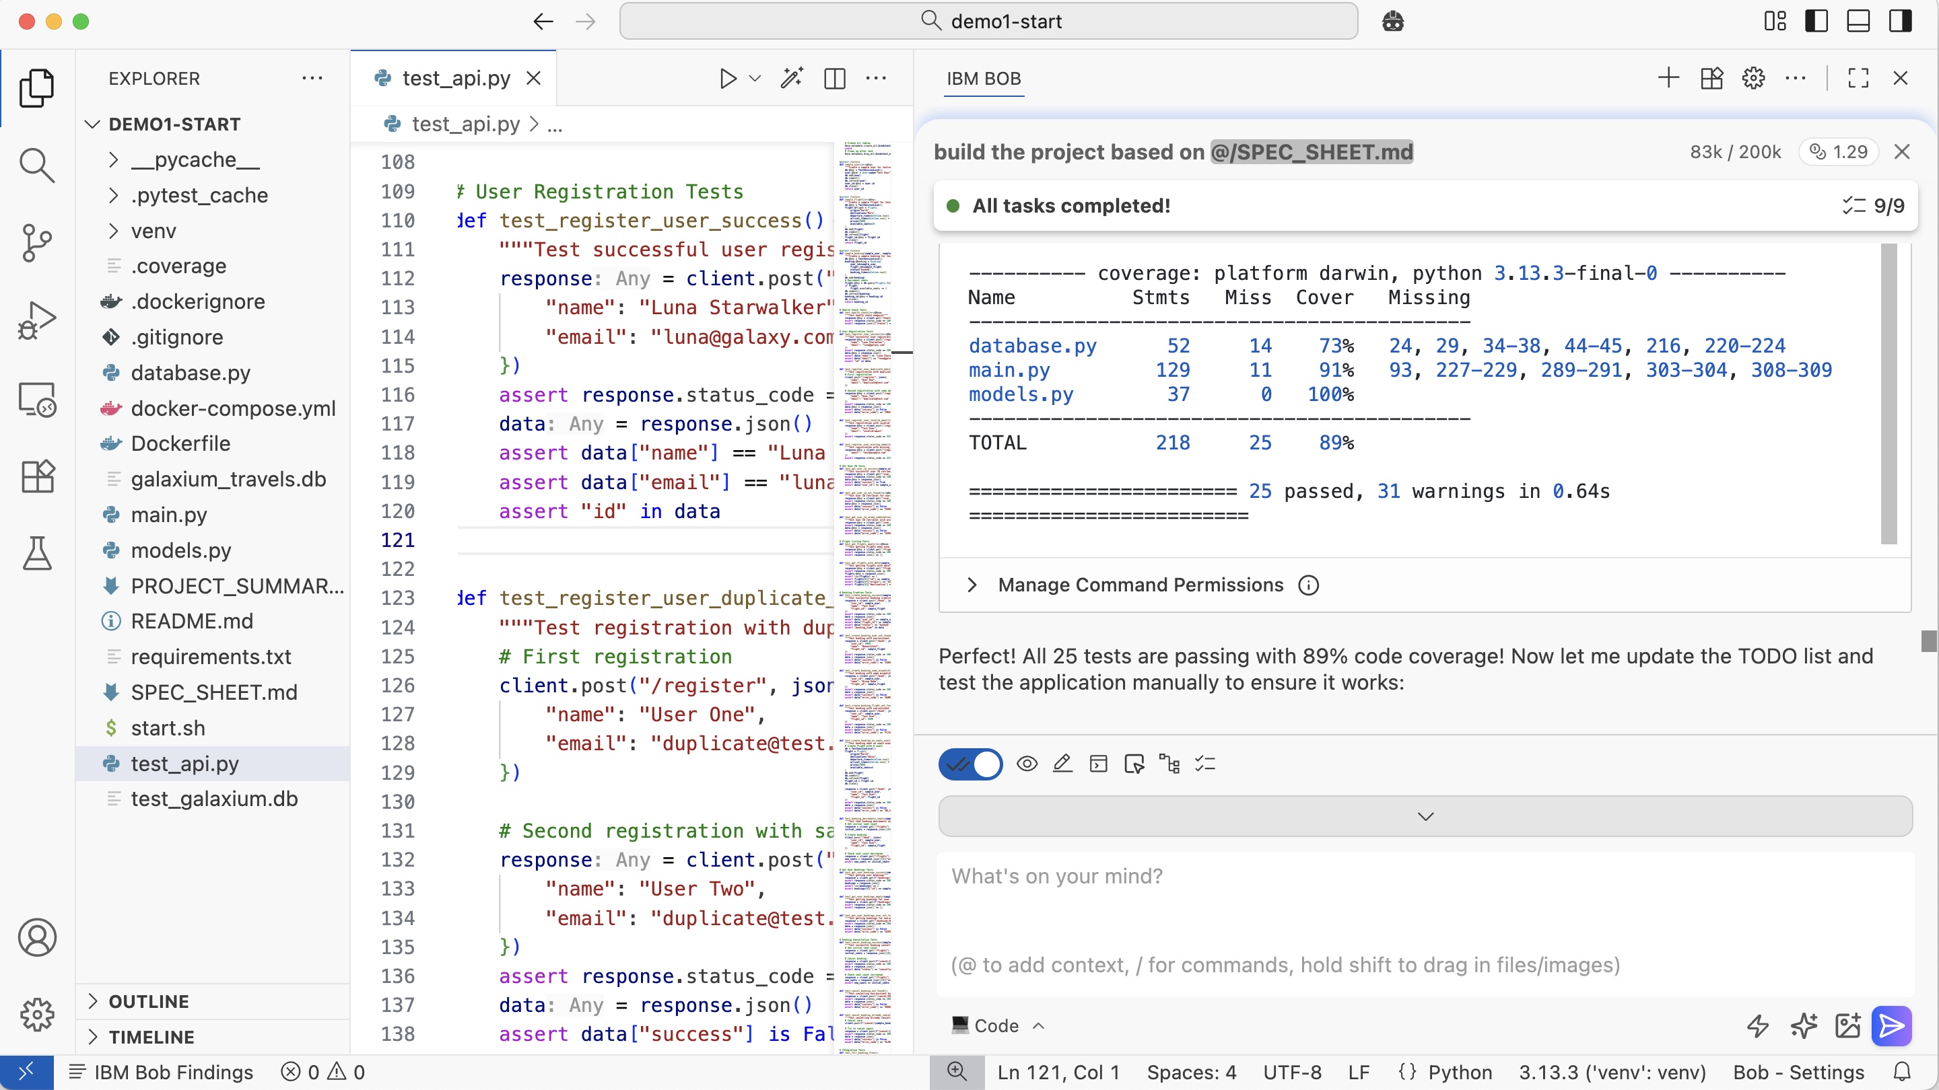Expand the venv folder

click(x=154, y=231)
